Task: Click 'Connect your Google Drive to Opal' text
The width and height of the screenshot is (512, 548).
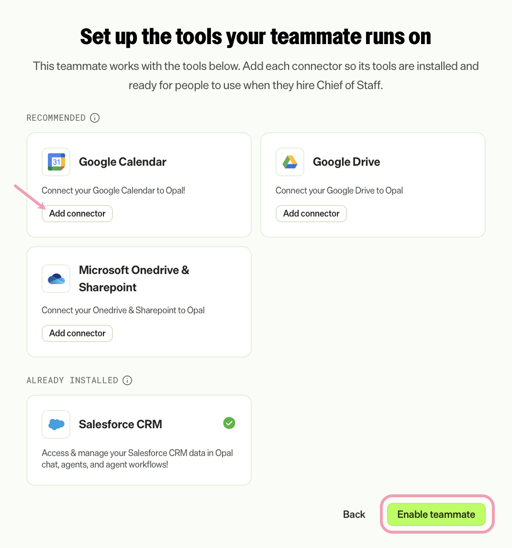Action: click(x=339, y=191)
